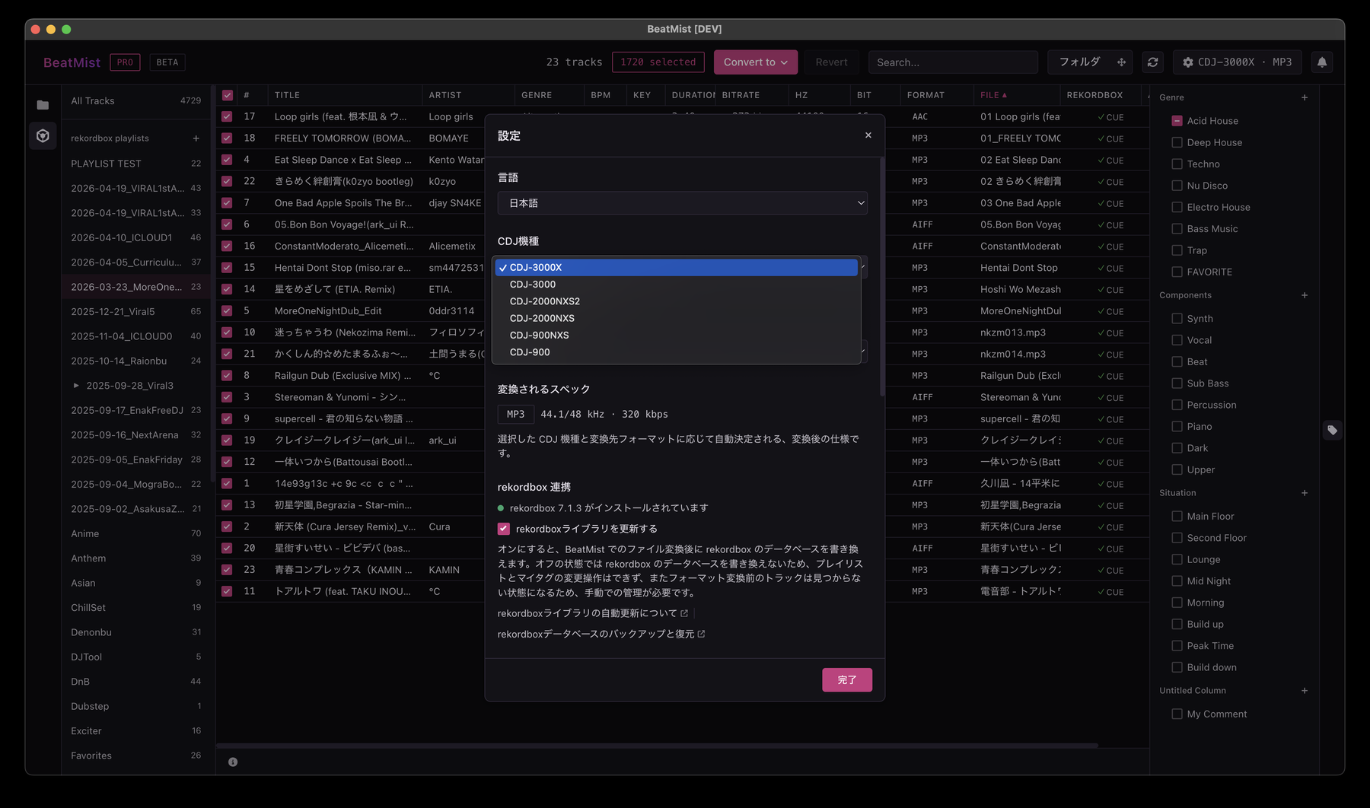Screen dimensions: 1370x808
Task: Add a new Components tag with plus
Action: point(1305,295)
